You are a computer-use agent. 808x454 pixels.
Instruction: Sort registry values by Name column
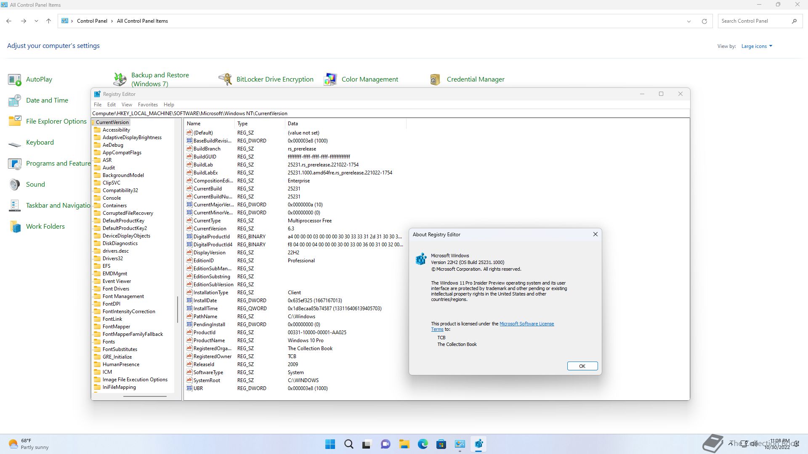tap(210, 124)
